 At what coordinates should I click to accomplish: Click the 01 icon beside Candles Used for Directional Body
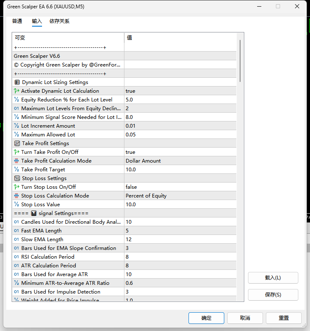(17, 222)
